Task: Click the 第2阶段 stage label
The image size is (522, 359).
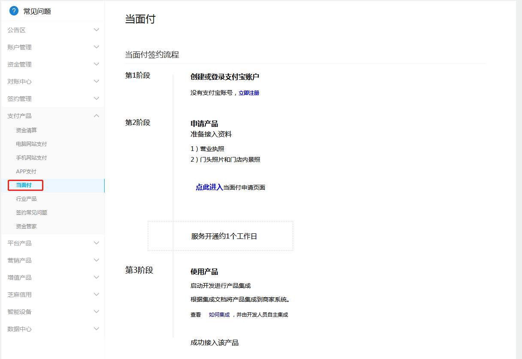Action: (x=138, y=123)
